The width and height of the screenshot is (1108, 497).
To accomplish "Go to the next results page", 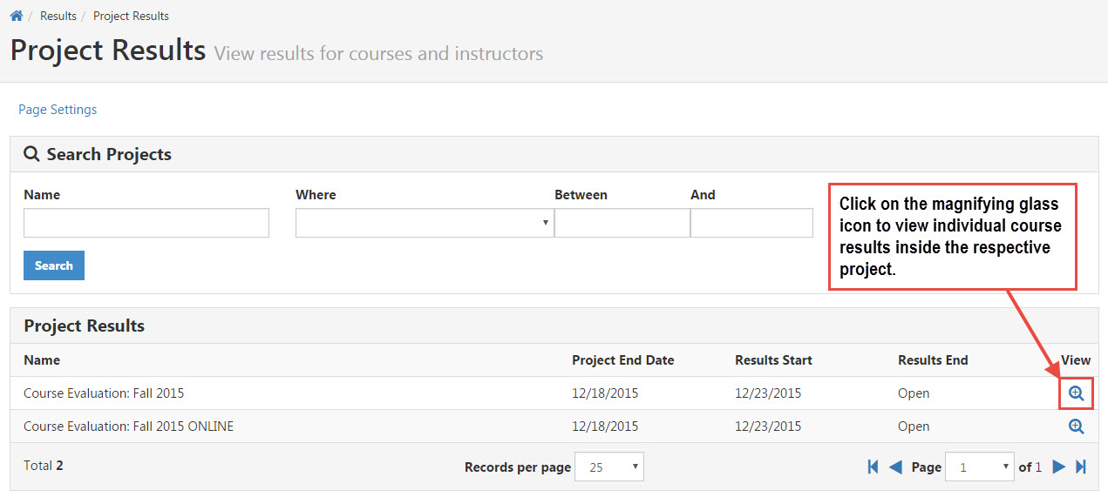I will (x=1059, y=467).
